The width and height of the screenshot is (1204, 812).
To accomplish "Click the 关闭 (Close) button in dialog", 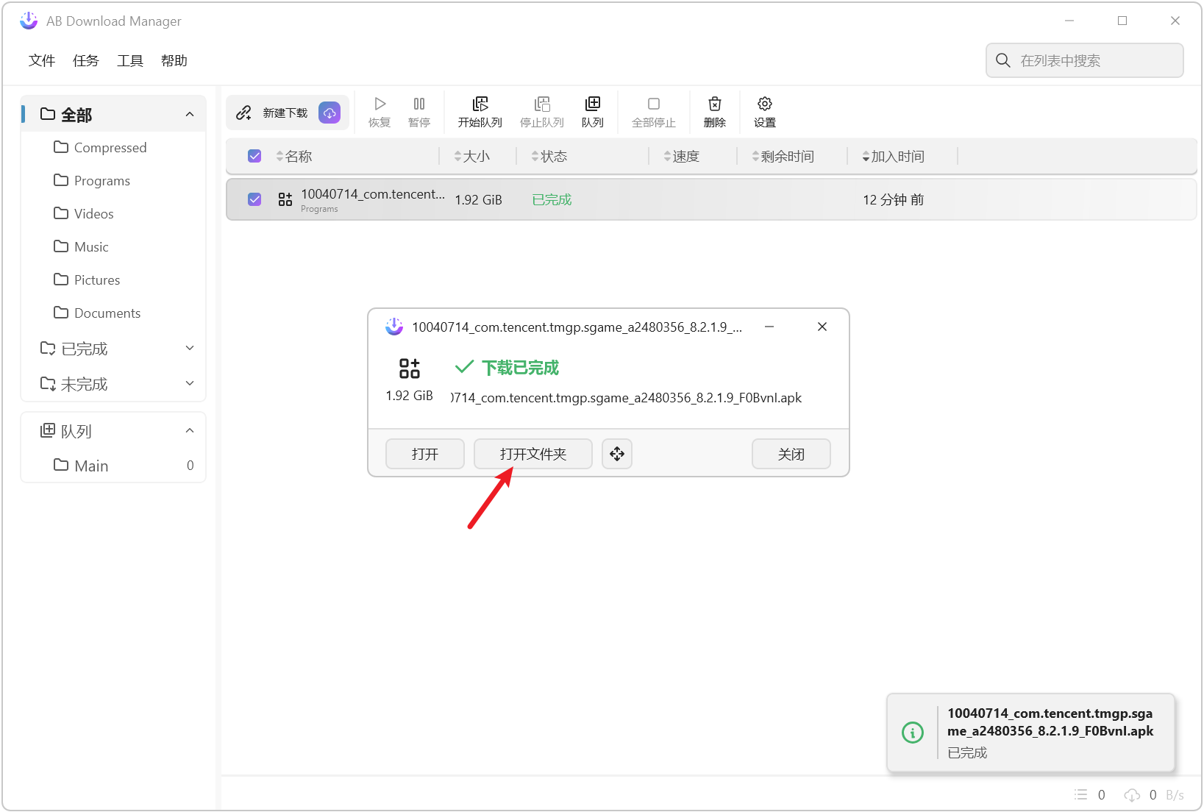I will tap(791, 454).
